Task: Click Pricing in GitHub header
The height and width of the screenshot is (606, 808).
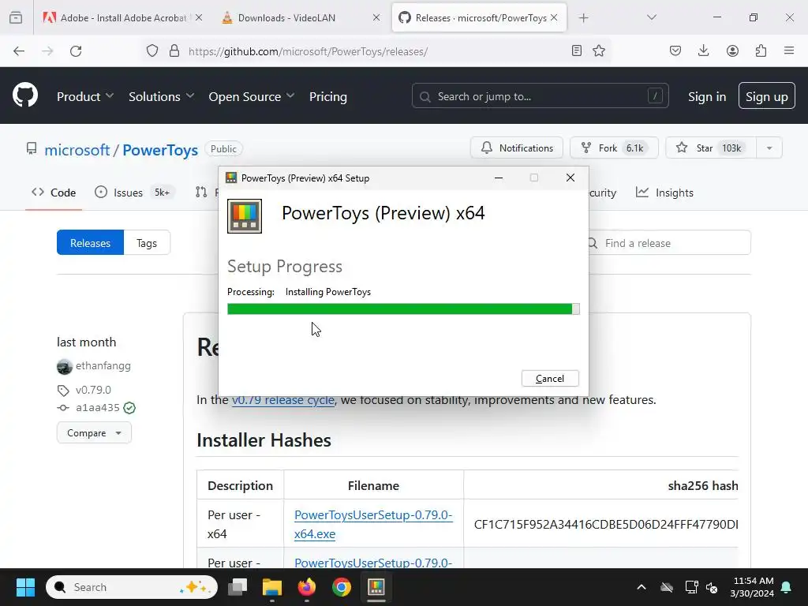Action: [x=328, y=96]
